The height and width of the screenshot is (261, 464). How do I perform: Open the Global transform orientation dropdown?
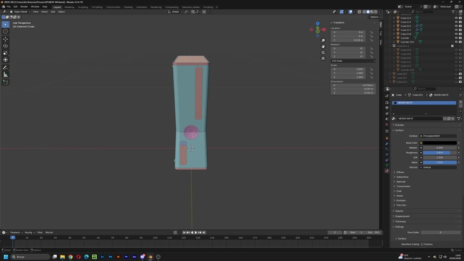pos(175,12)
